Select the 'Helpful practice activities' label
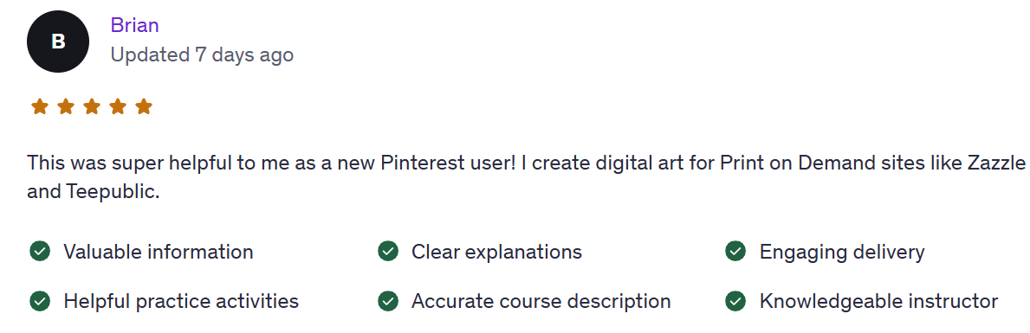 pyautogui.click(x=181, y=302)
